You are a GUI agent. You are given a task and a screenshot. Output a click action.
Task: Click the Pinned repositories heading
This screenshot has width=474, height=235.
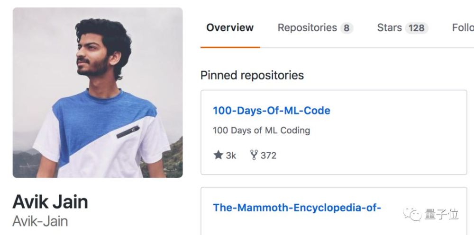[252, 75]
